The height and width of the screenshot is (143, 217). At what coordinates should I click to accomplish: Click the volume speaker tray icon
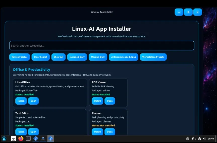point(204,138)
